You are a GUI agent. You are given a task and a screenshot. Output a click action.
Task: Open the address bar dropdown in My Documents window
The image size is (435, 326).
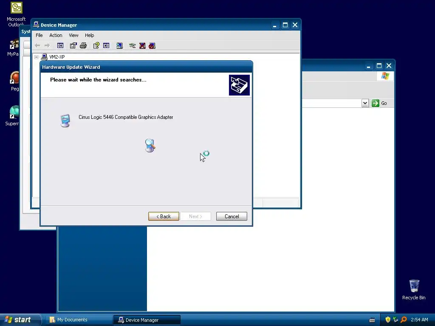(x=365, y=103)
